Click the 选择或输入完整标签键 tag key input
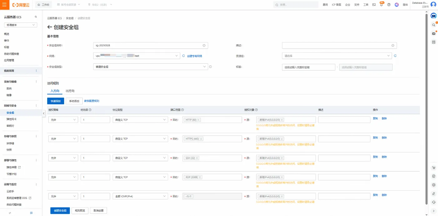 (x=309, y=67)
